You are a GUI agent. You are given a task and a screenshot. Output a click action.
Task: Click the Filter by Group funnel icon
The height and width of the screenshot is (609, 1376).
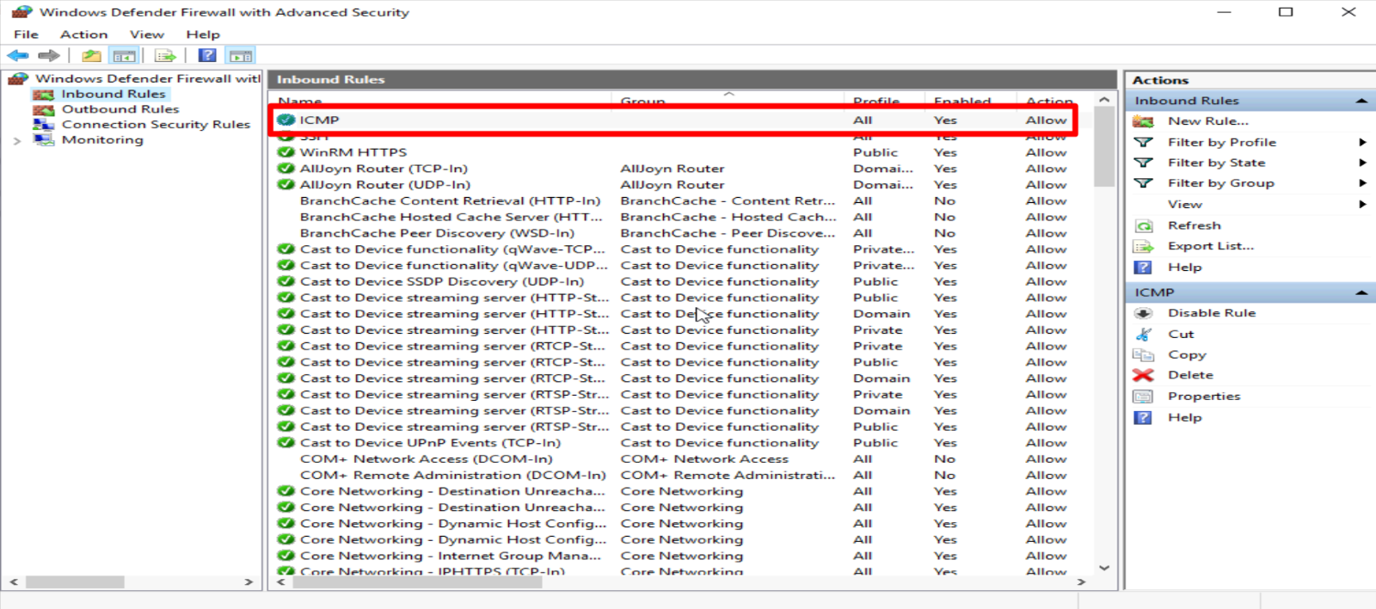[1144, 183]
